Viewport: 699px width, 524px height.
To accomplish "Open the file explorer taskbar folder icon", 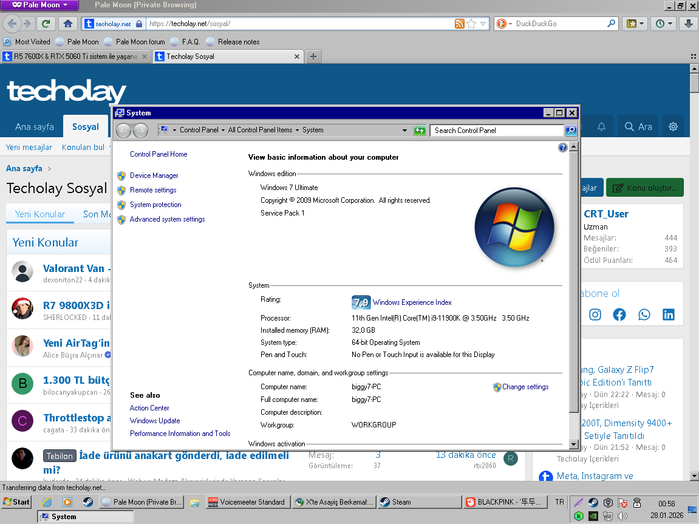I will tap(194, 502).
